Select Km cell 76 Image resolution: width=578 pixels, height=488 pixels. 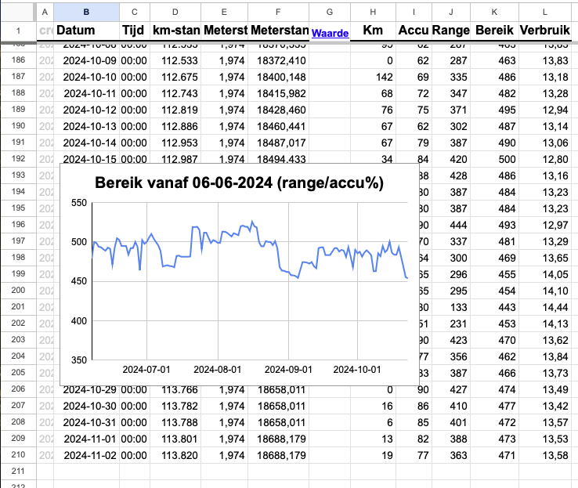373,110
